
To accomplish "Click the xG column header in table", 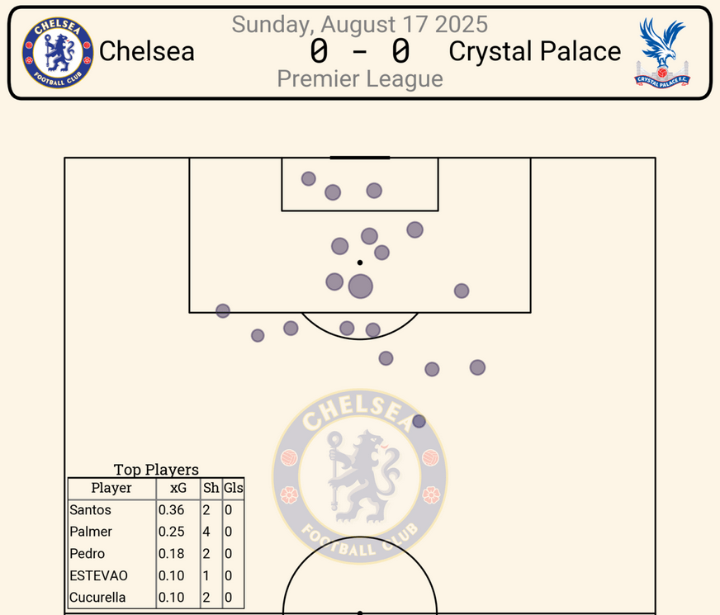I will click(178, 488).
